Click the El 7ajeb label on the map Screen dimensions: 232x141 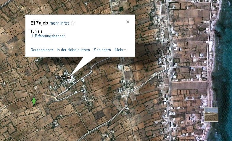pos(61,77)
